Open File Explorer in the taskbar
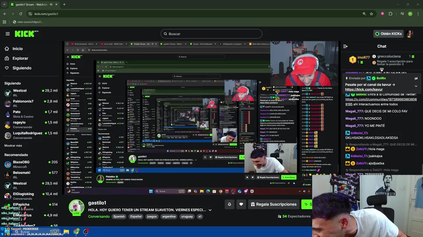 (66, 232)
